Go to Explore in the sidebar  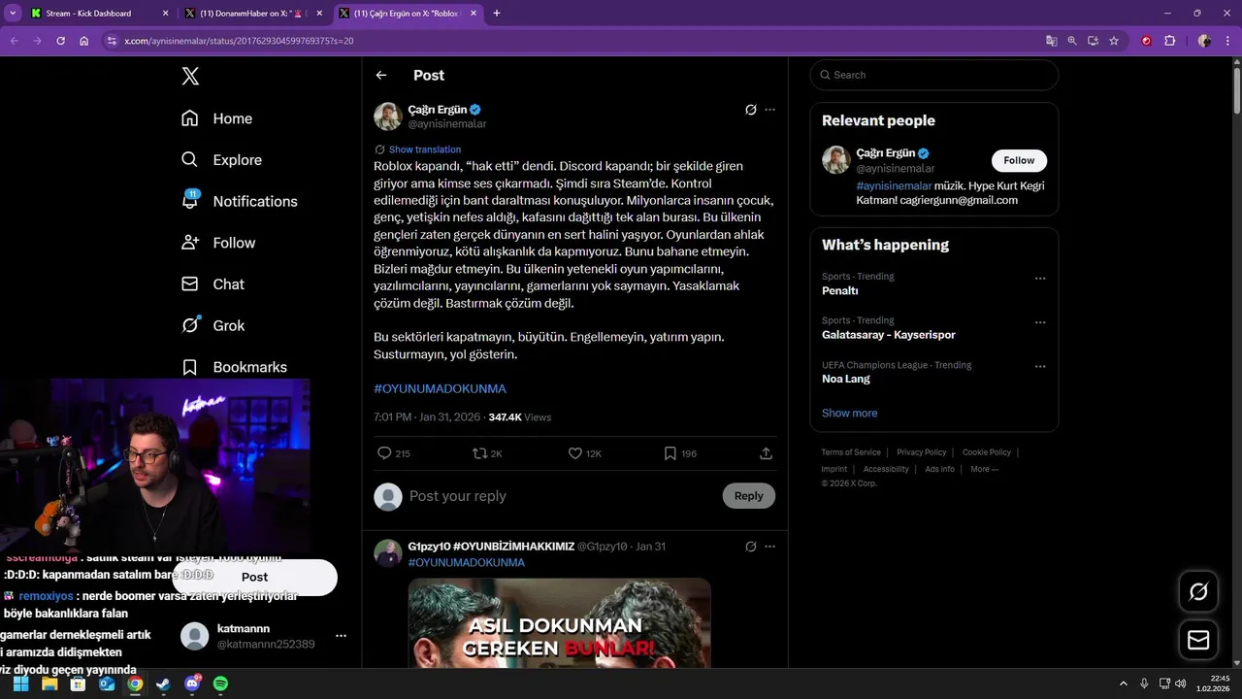[x=221, y=160]
